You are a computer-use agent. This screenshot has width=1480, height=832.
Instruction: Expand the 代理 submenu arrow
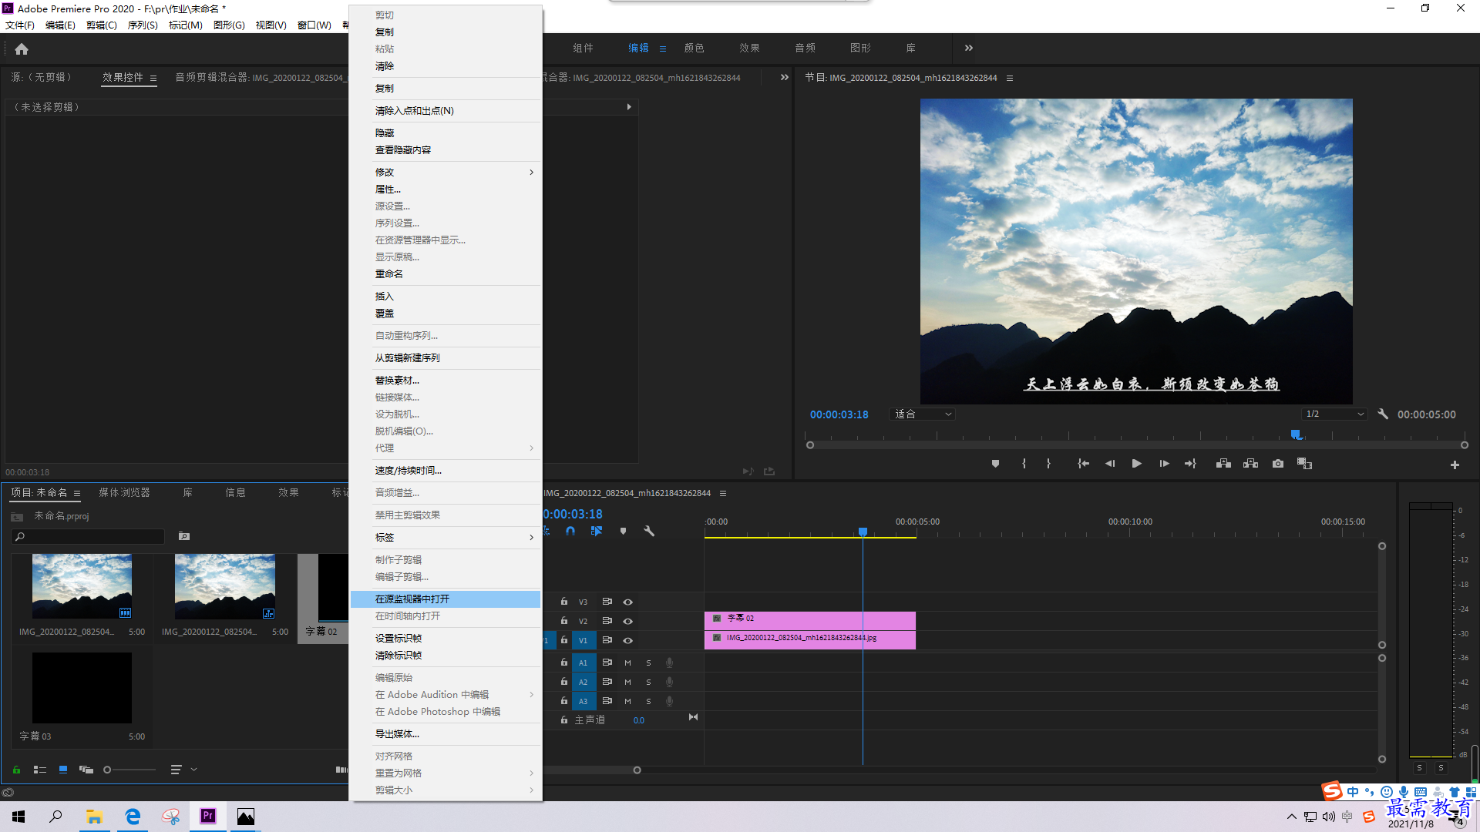tap(531, 448)
